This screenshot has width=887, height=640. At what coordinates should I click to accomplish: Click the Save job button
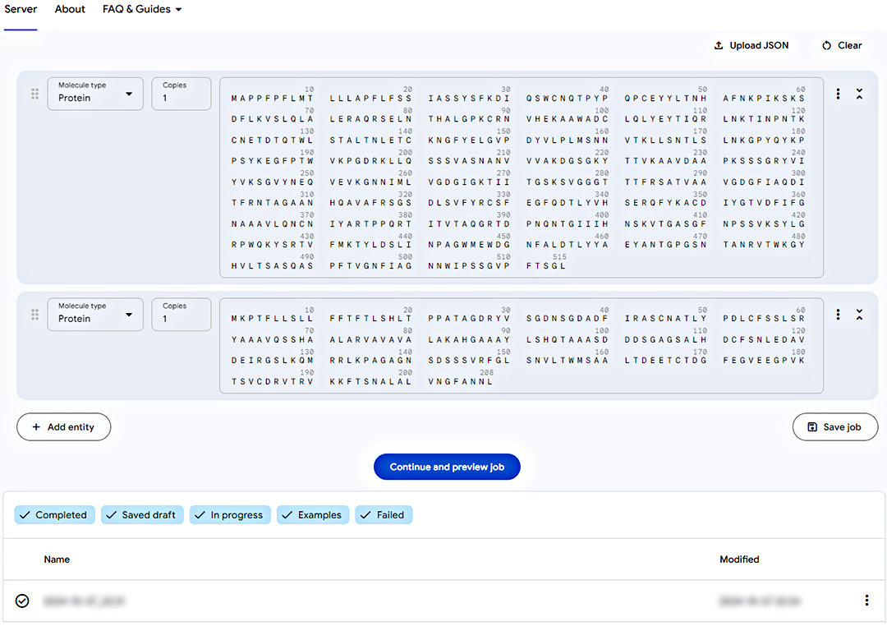[835, 427]
